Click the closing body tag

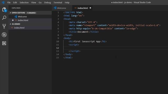(68, 54)
